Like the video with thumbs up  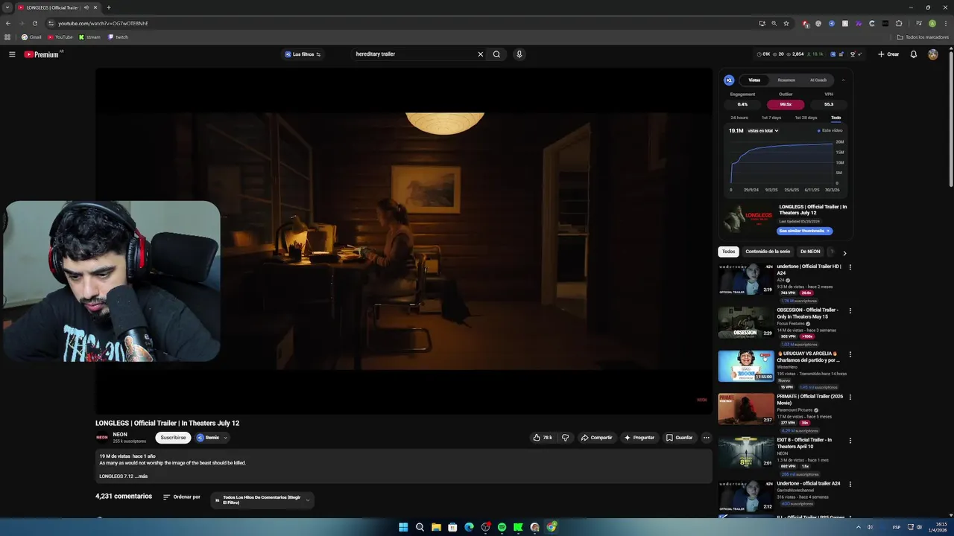point(543,438)
